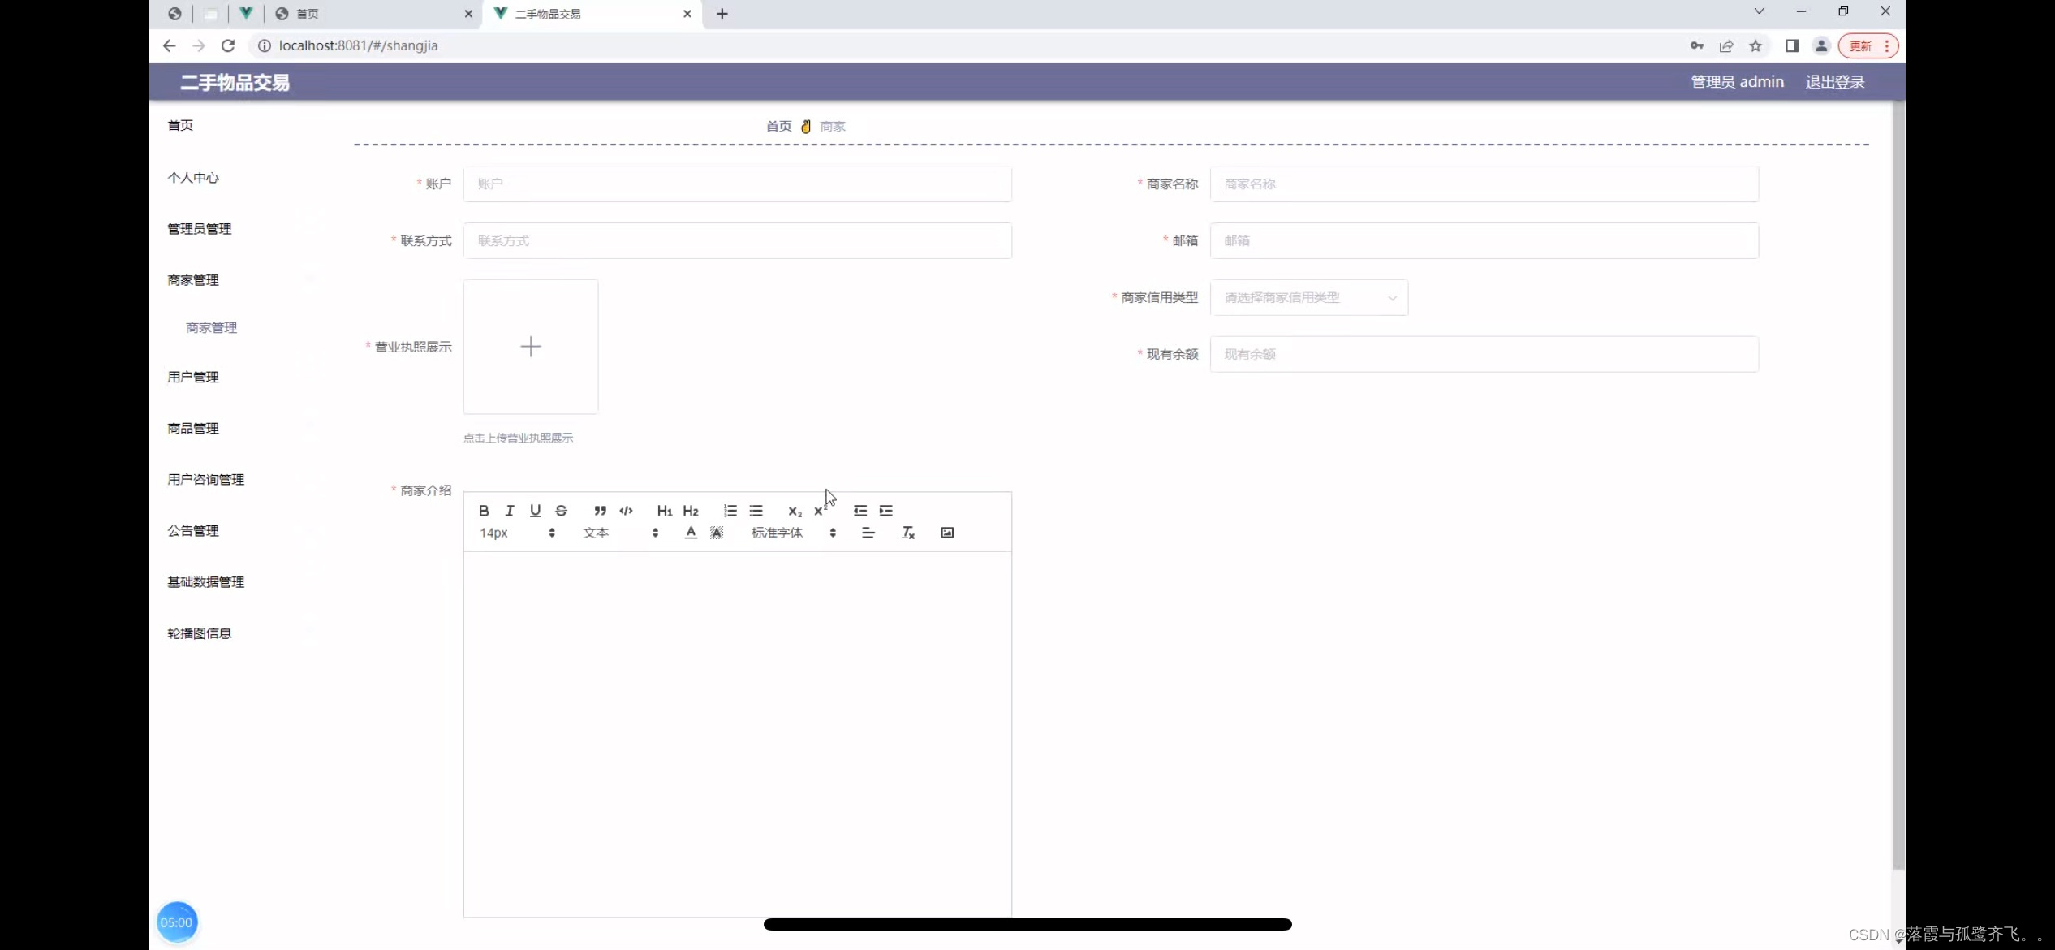Insert an ordered numbered list
The width and height of the screenshot is (2055, 950).
[730, 511]
